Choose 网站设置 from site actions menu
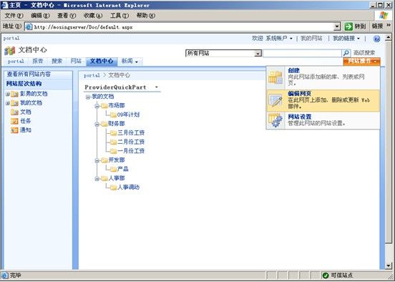The height and width of the screenshot is (282, 395). tap(323, 120)
